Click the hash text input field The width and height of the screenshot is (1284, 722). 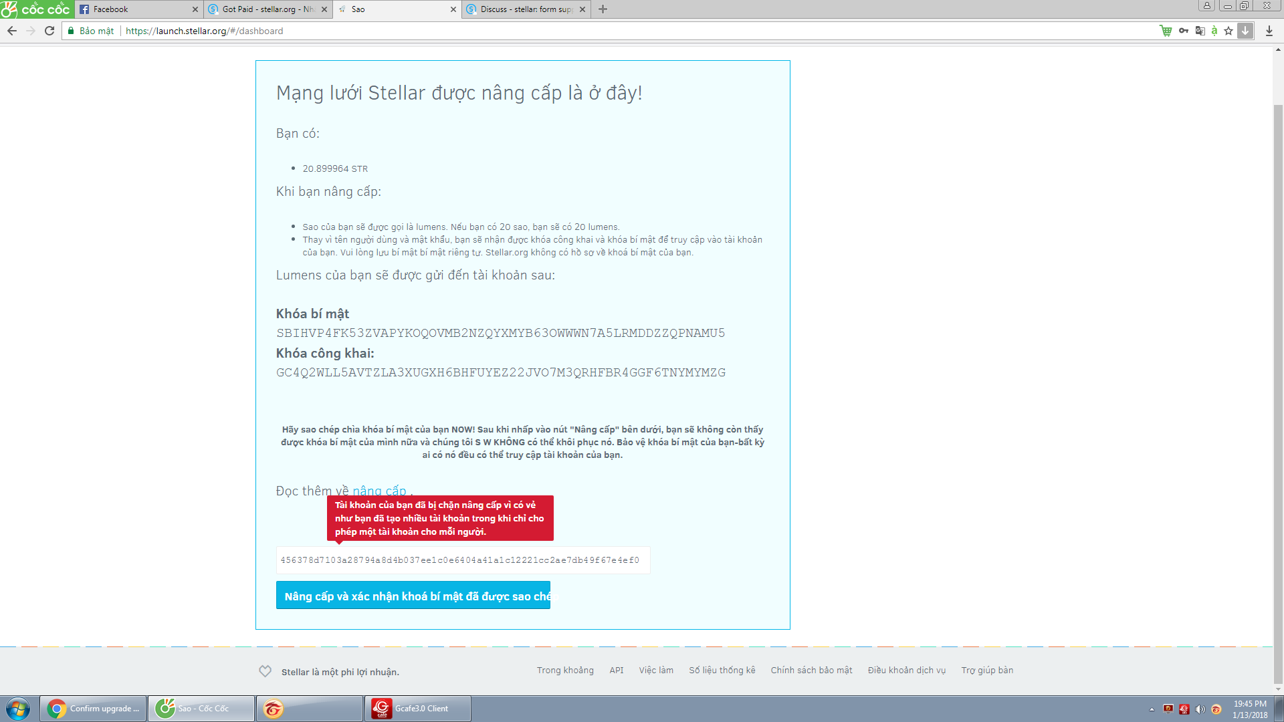[463, 560]
